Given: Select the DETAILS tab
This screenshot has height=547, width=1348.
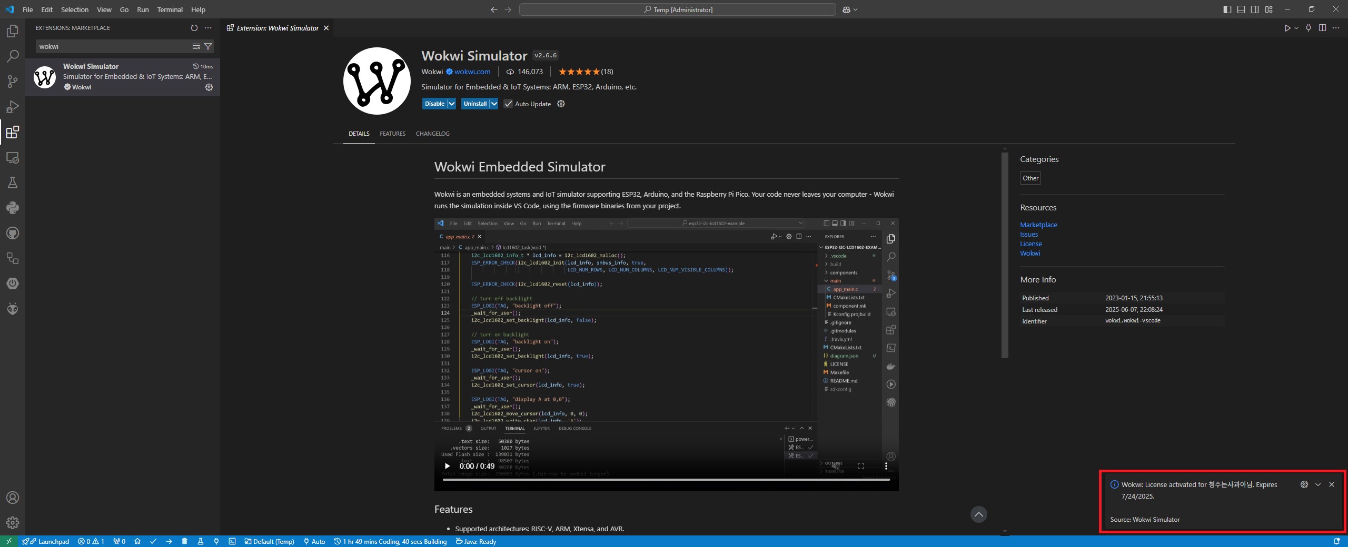Looking at the screenshot, I should pos(359,134).
